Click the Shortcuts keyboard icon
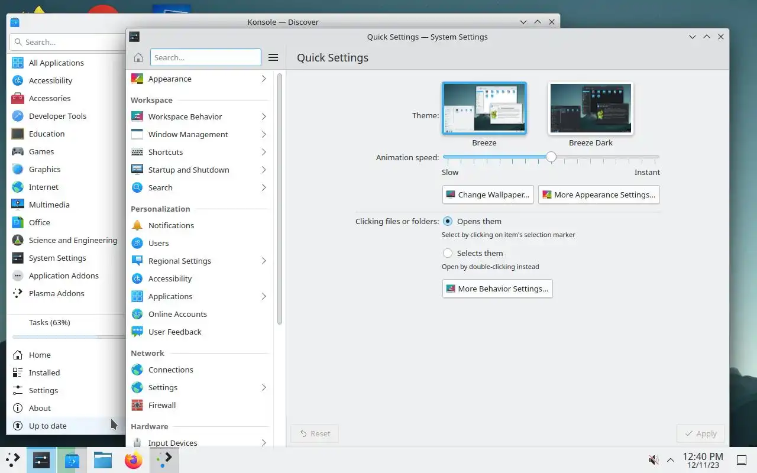This screenshot has height=473, width=757. (137, 152)
